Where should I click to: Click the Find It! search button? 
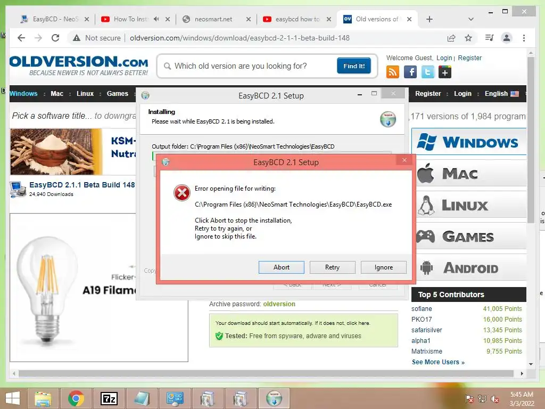click(x=354, y=66)
